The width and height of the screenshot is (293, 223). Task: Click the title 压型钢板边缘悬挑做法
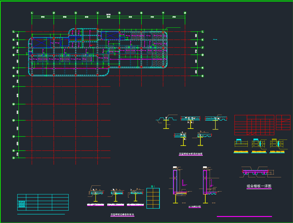(122, 215)
